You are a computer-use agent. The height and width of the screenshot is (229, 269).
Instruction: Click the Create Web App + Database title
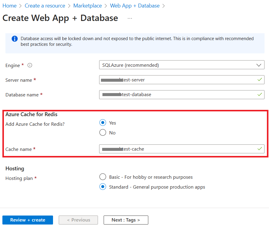coord(60,18)
